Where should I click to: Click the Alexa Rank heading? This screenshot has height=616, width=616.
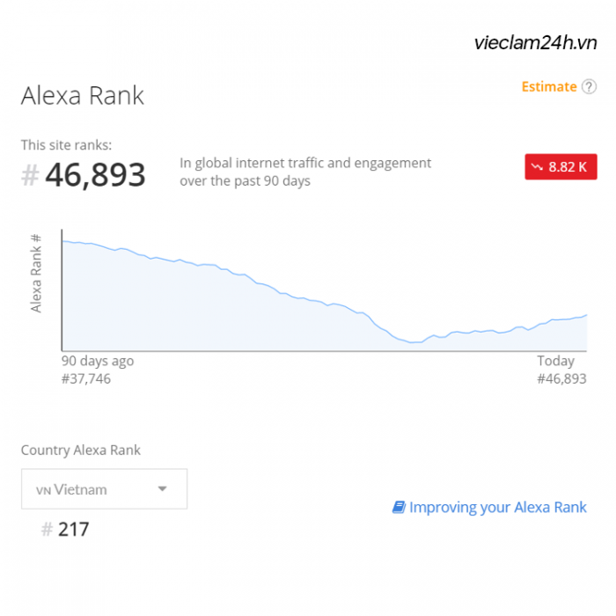tap(83, 95)
